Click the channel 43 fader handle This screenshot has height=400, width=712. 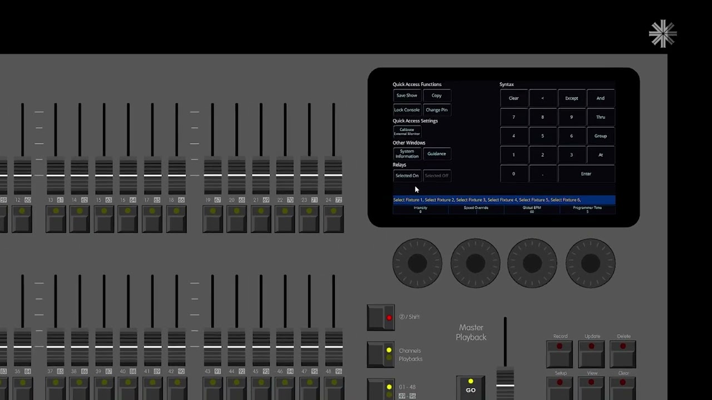tap(212, 347)
